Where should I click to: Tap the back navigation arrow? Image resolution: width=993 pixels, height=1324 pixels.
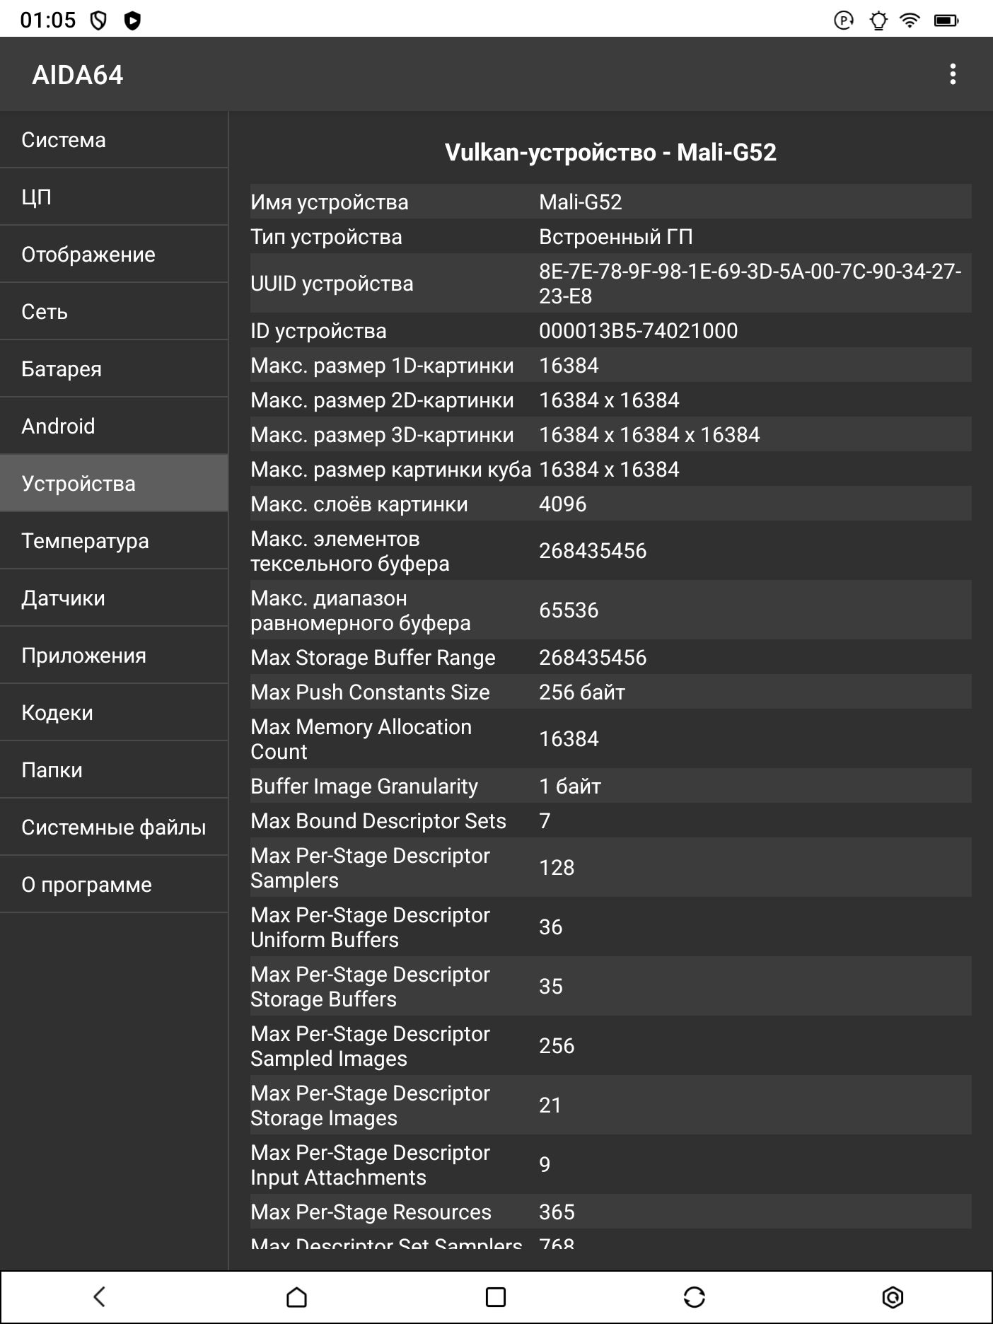click(x=100, y=1296)
